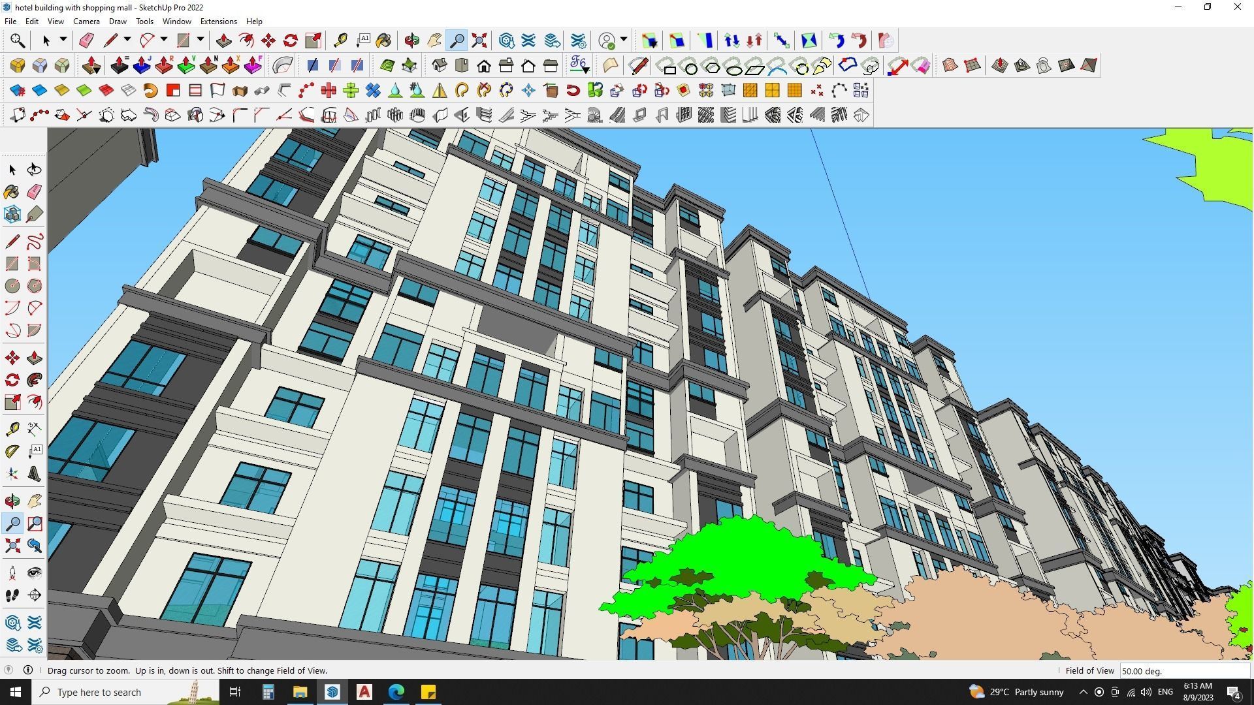The width and height of the screenshot is (1254, 705).
Task: Open the Window menu
Action: tap(176, 22)
